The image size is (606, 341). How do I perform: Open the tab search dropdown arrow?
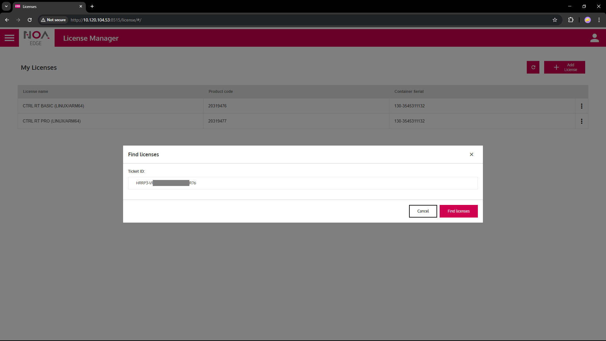click(x=6, y=6)
